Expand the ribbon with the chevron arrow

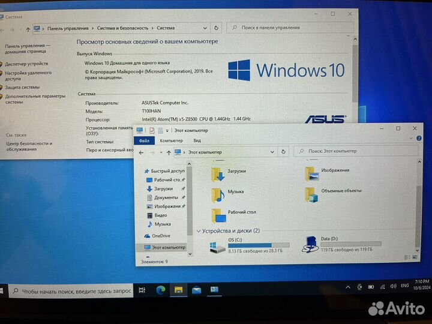(411, 139)
